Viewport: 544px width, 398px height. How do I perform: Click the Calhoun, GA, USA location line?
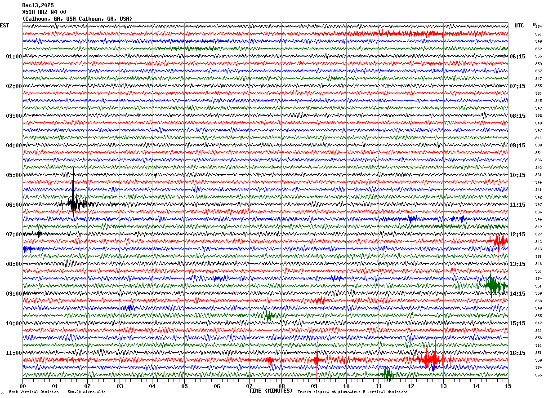pos(77,19)
